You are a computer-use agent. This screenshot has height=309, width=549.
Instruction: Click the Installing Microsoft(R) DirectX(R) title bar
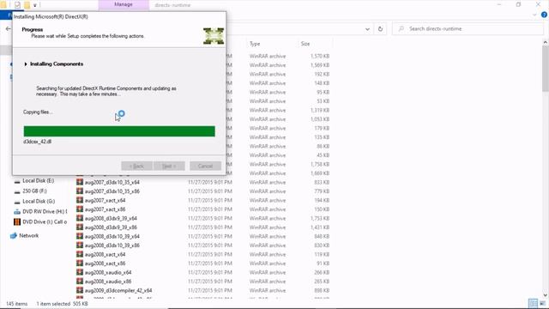[119, 16]
